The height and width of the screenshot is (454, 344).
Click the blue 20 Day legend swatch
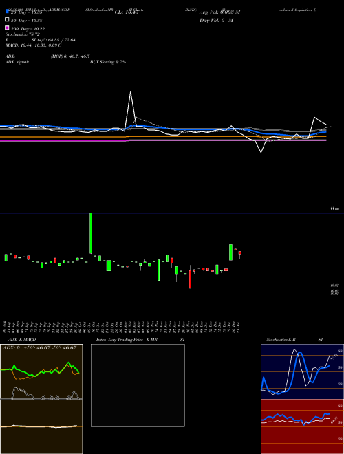(x=7, y=11)
